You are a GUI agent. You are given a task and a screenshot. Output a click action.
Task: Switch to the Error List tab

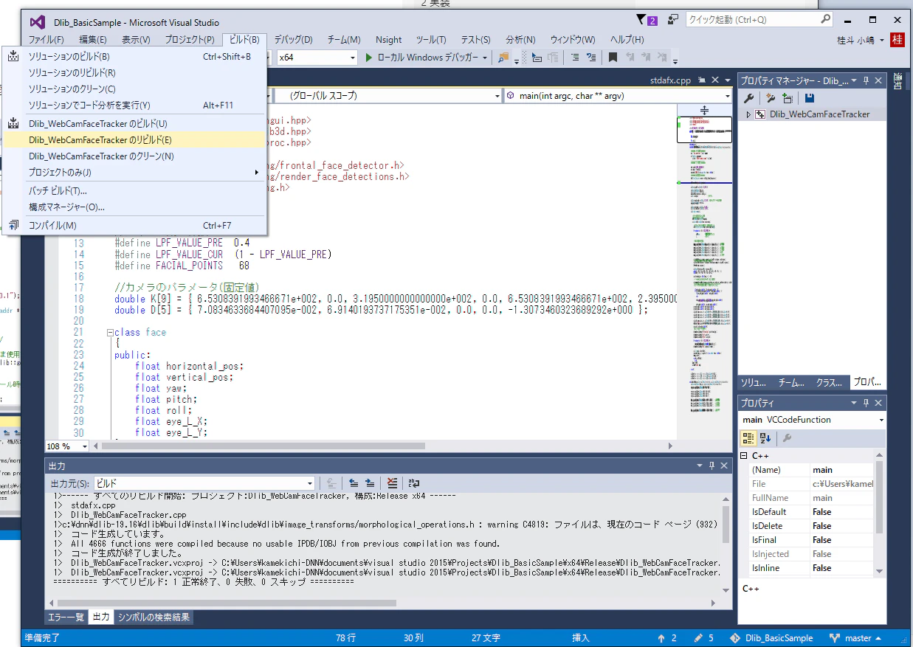(66, 617)
